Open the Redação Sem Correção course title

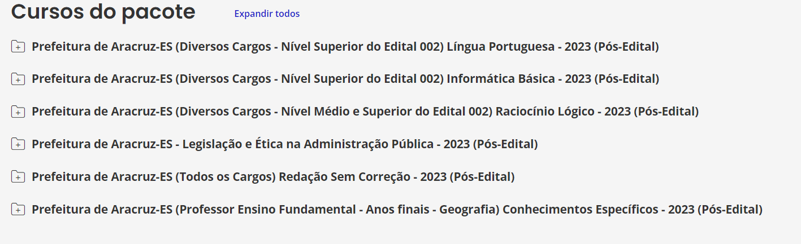[x=273, y=178]
